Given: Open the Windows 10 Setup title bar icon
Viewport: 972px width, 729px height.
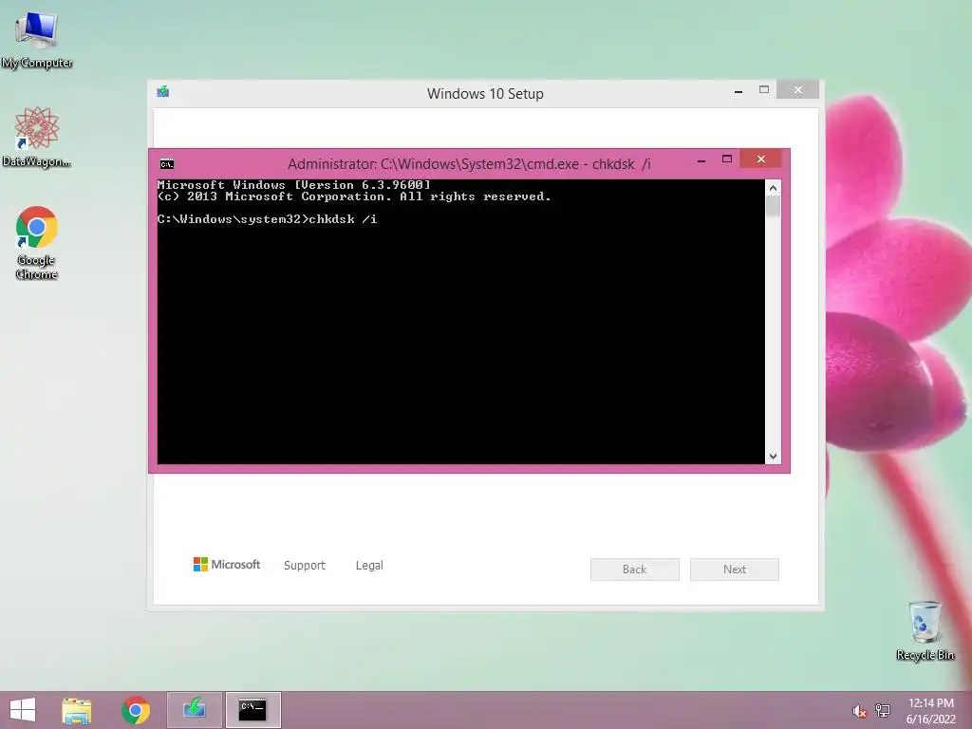Looking at the screenshot, I should [x=163, y=92].
